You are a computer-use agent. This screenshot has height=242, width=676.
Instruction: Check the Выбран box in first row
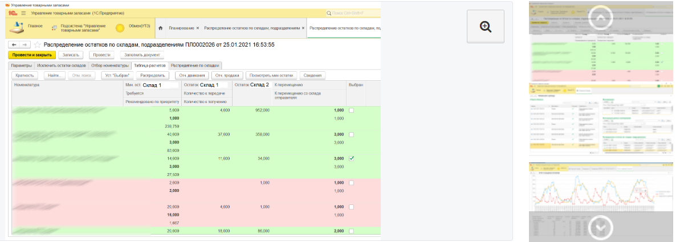pyautogui.click(x=351, y=110)
